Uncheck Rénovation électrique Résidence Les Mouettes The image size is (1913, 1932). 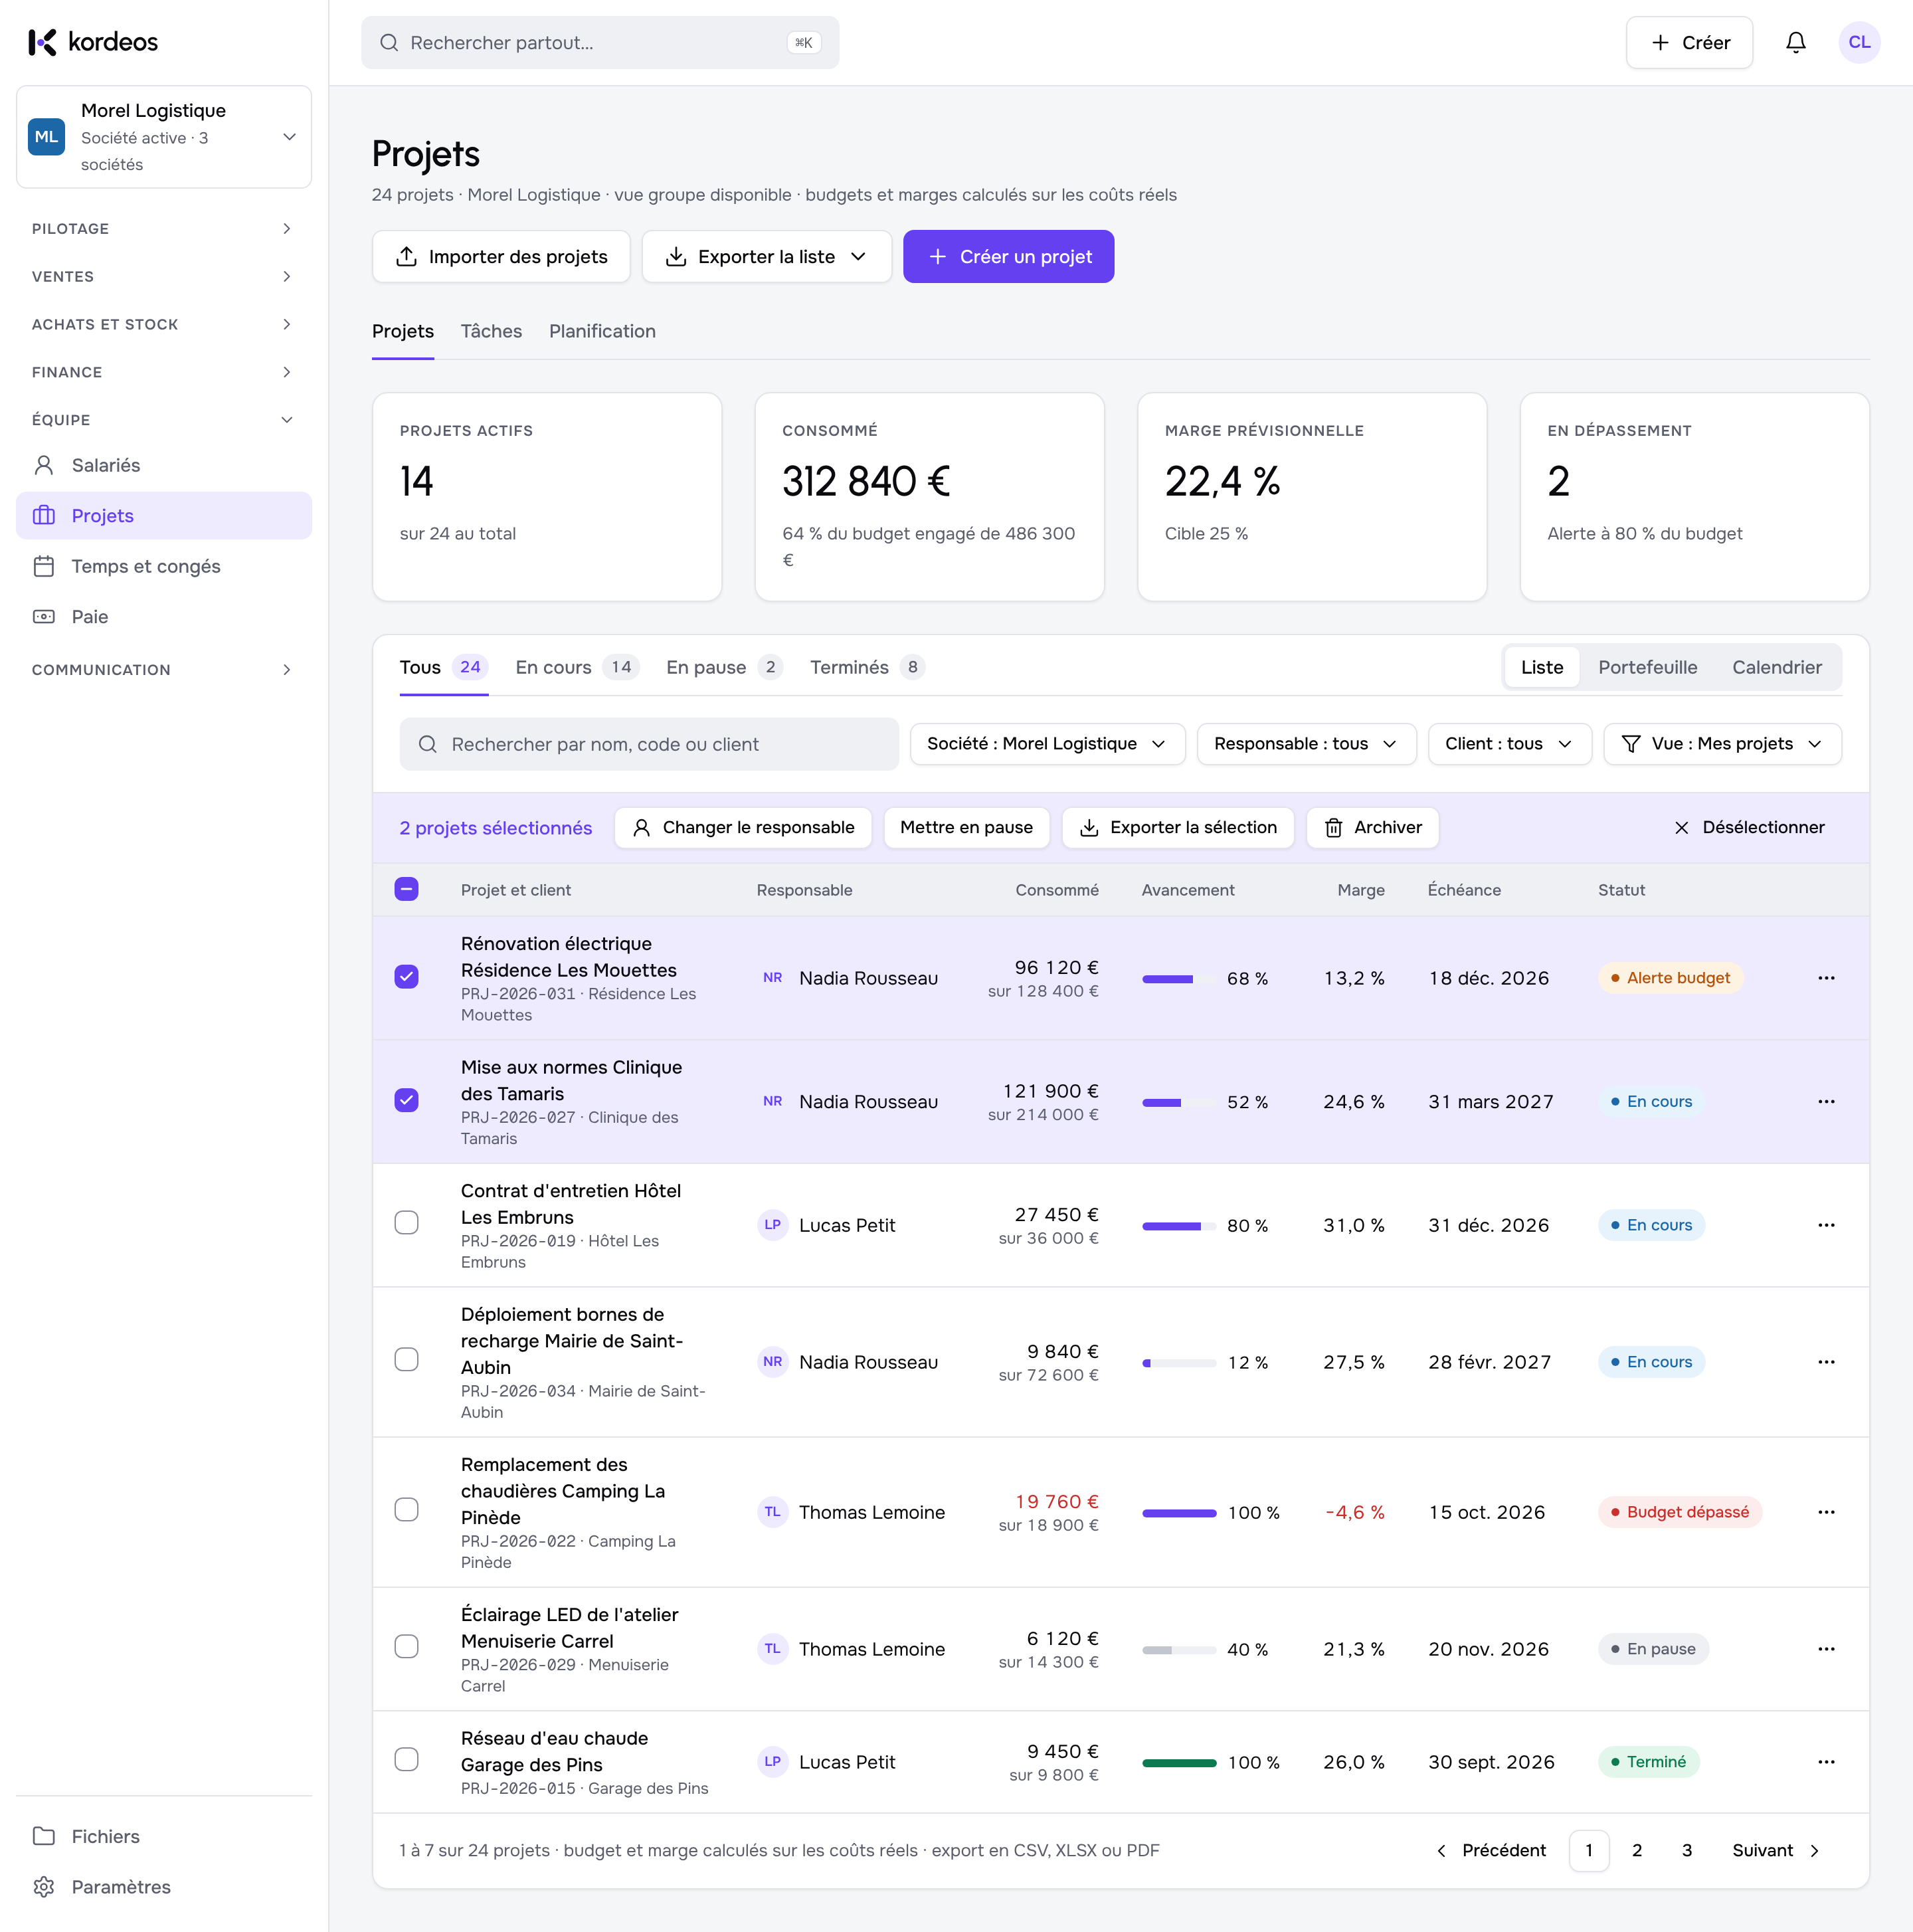(406, 977)
